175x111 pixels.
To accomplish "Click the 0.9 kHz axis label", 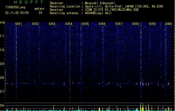I will pyautogui.click(x=3, y=64).
